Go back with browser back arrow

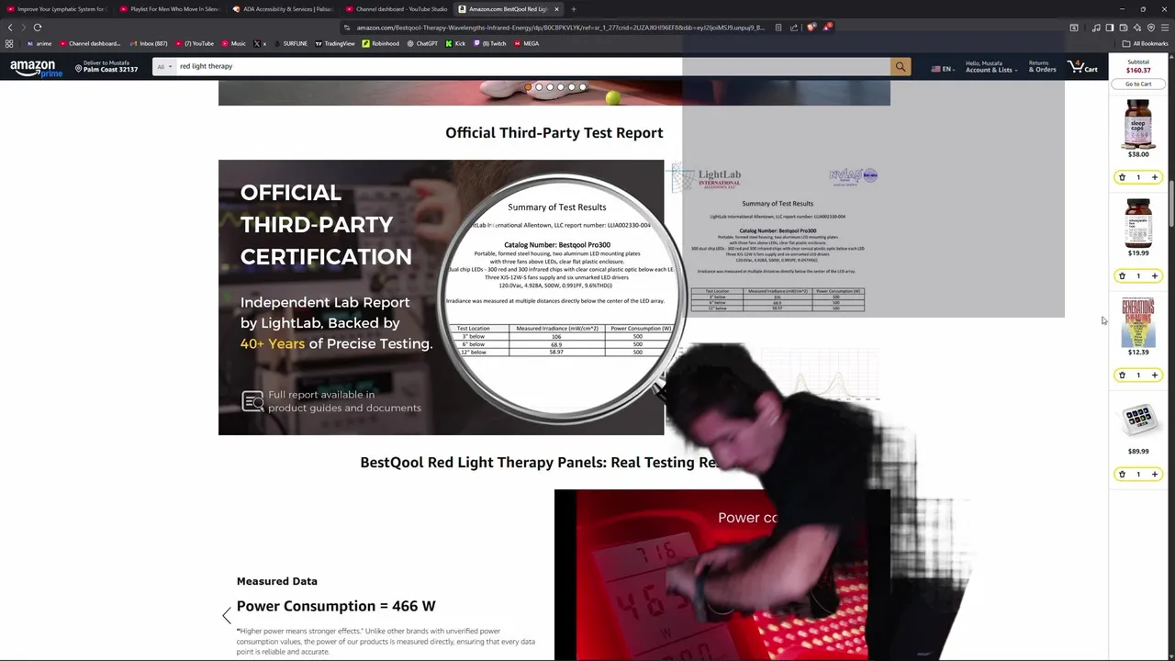coord(10,28)
